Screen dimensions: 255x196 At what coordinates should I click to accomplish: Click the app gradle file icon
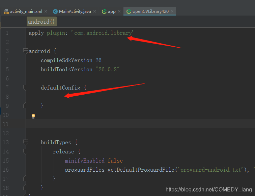point(104,11)
